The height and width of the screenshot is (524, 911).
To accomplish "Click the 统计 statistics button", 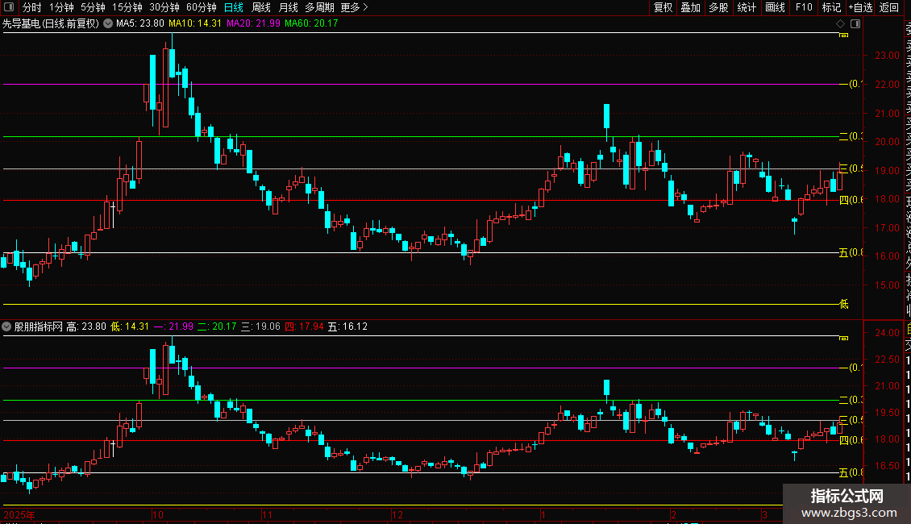I will 747,7.
